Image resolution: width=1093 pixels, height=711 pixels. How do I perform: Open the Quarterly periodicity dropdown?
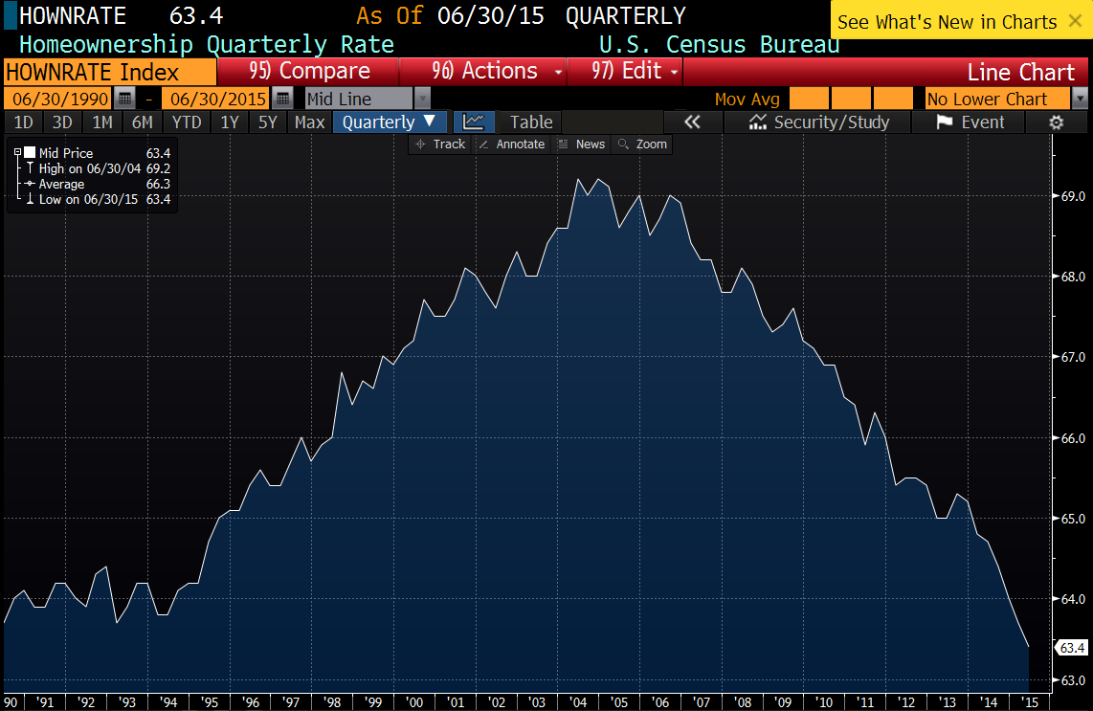(389, 122)
